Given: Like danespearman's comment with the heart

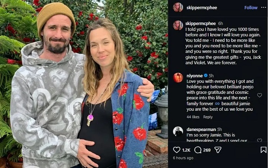Looking at the screenshot, I should pyautogui.click(x=260, y=140).
